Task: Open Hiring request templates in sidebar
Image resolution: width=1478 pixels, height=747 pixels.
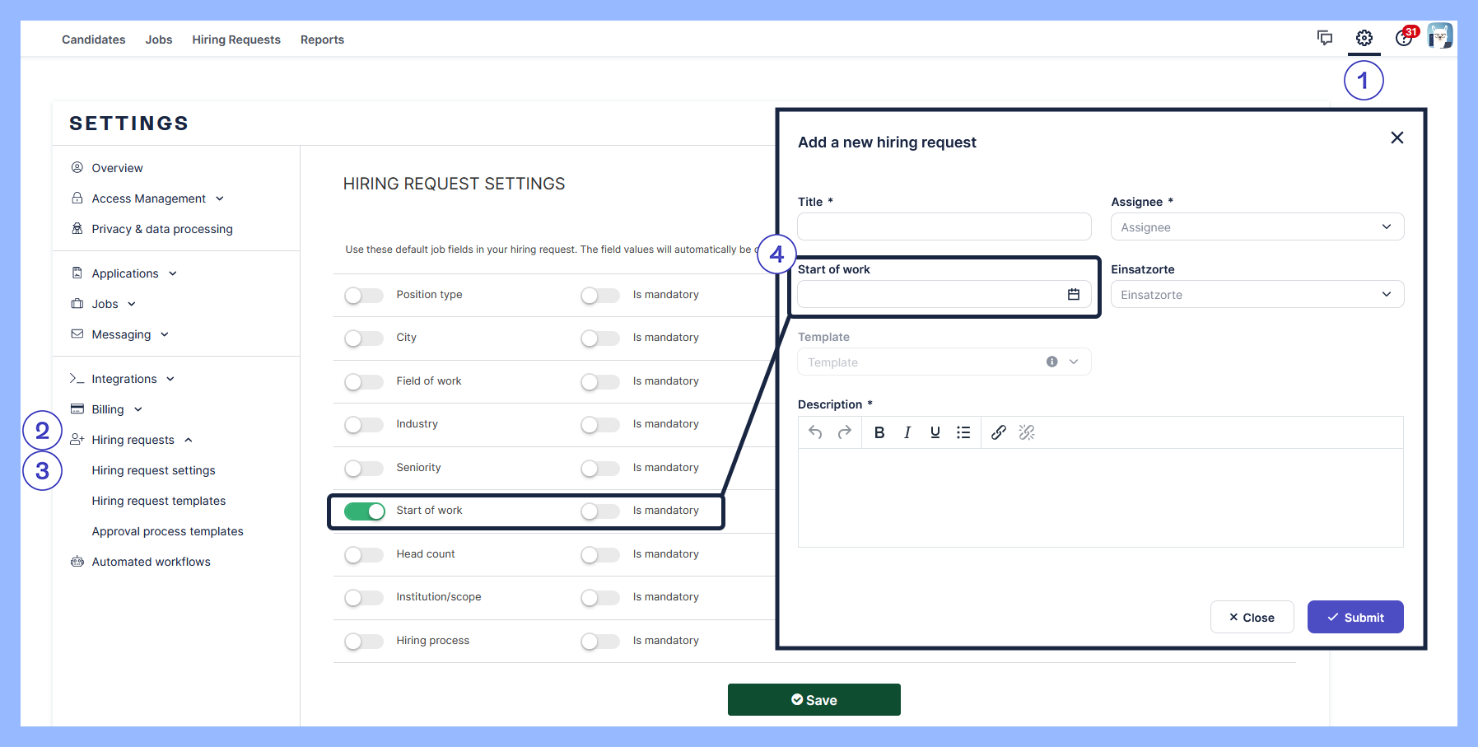Action: pos(158,501)
